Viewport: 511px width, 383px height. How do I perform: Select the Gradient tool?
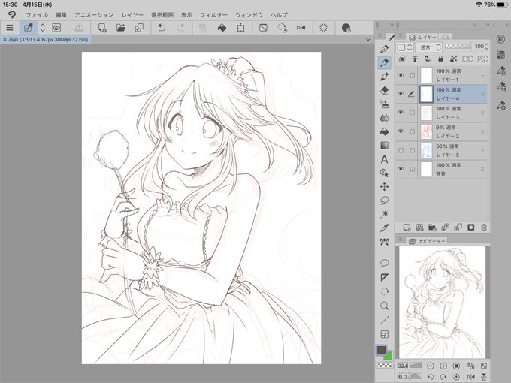(x=385, y=145)
